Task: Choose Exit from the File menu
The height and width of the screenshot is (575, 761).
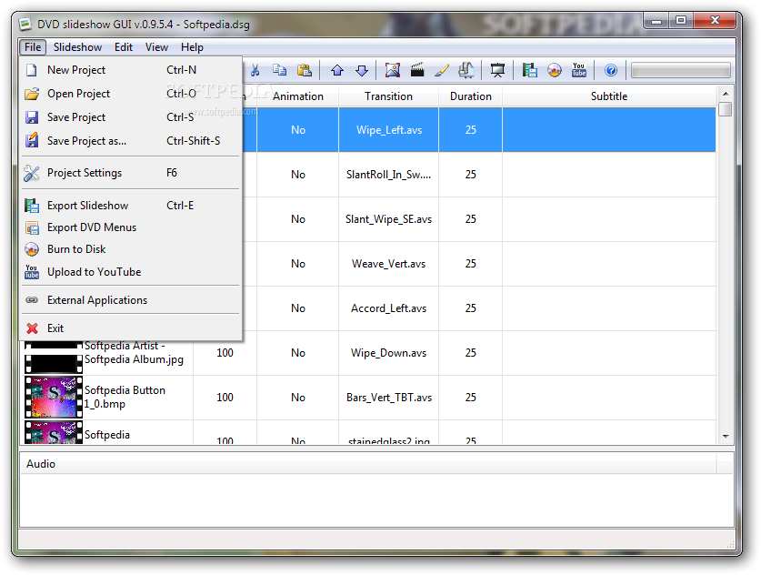Action: (131, 328)
